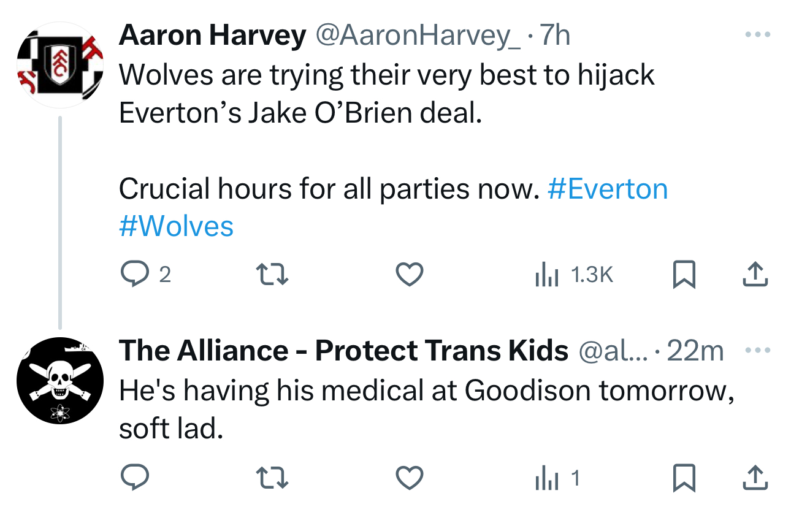Open Aaron Harvey's profile picture
This screenshot has width=791, height=515.
(59, 66)
